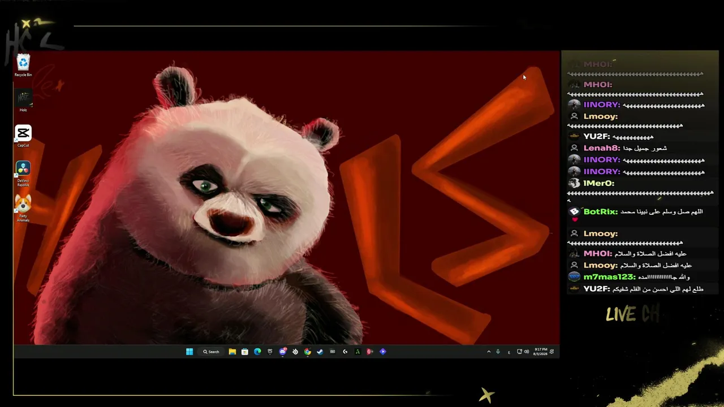The image size is (724, 407).
Task: Click the taskbar Search box
Action: coord(212,352)
